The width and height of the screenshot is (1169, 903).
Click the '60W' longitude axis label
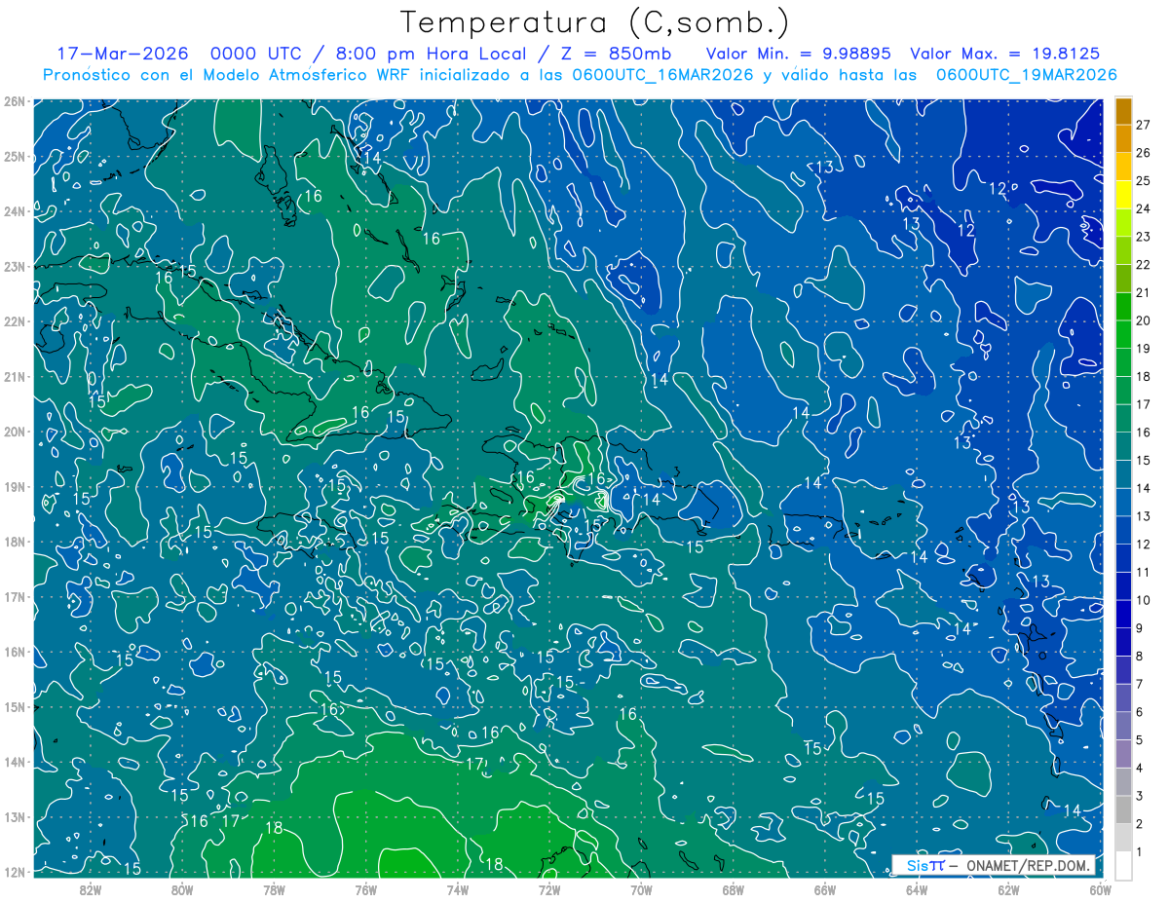pos(1099,889)
